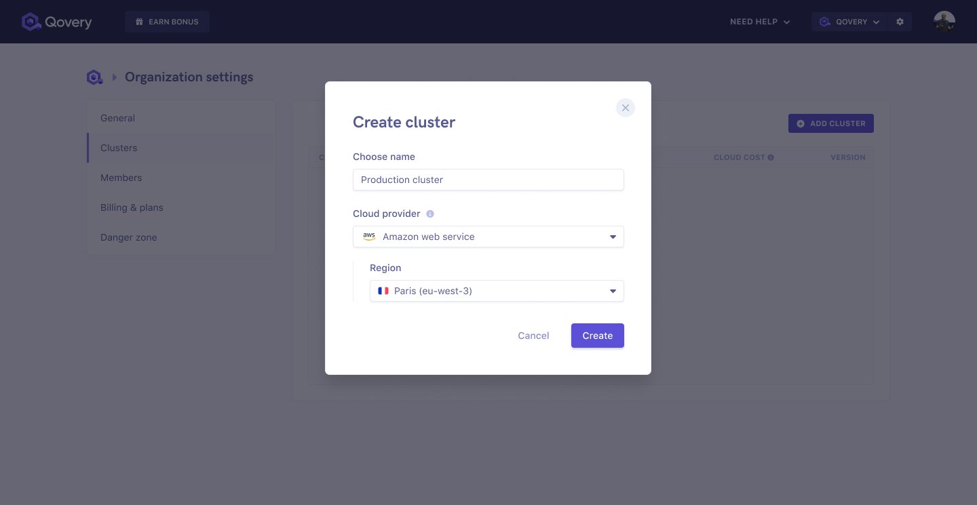The image size is (977, 505).
Task: Open the Cloud provider dropdown
Action: [488, 237]
